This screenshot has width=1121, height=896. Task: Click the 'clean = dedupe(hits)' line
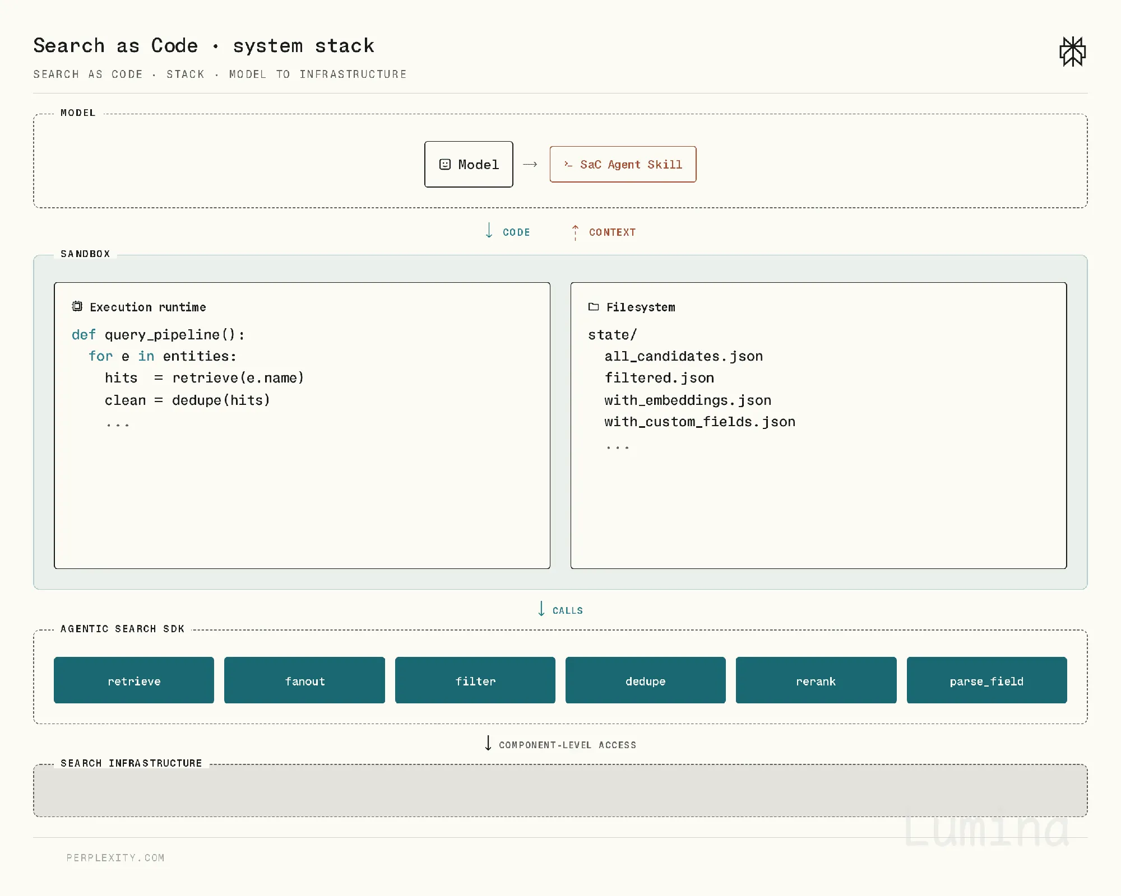(x=187, y=400)
